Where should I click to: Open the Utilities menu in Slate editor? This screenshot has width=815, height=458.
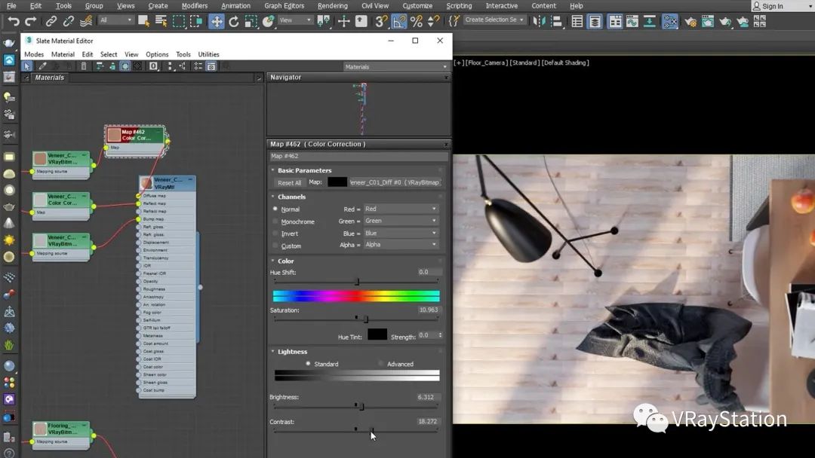pos(208,54)
